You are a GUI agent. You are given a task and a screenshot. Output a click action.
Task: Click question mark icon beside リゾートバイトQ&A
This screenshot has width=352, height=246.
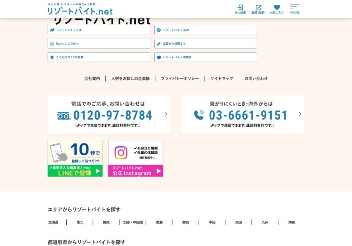pyautogui.click(x=159, y=30)
